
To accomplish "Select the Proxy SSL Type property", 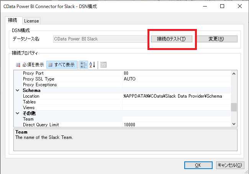I will (x=122, y=79).
